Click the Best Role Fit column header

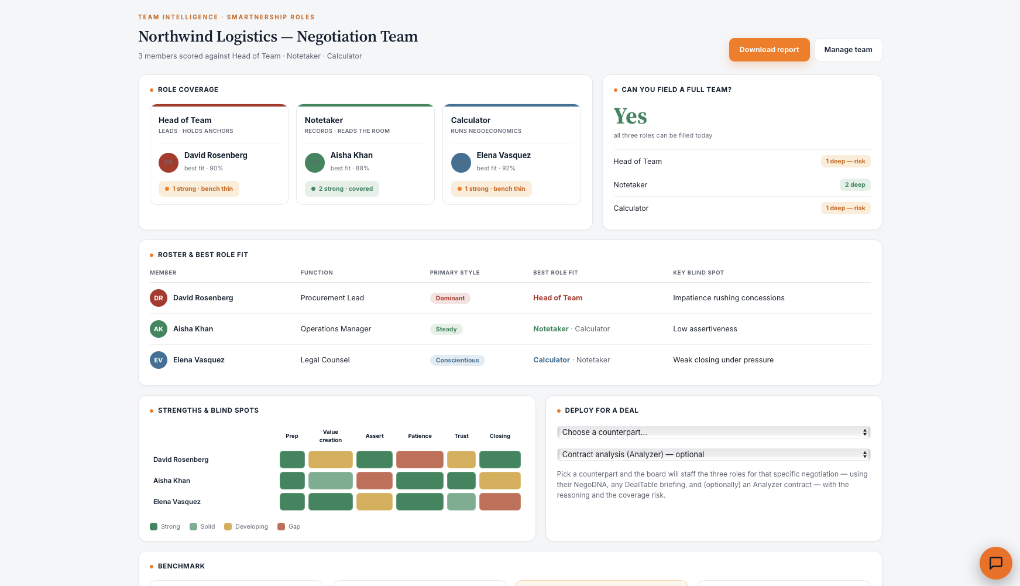point(555,273)
